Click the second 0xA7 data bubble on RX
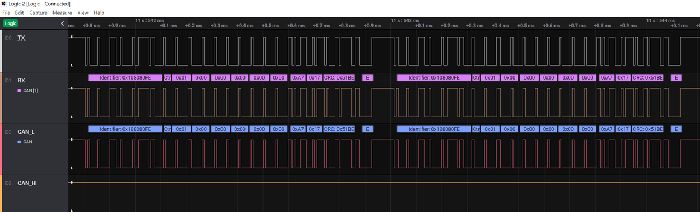 pos(607,78)
